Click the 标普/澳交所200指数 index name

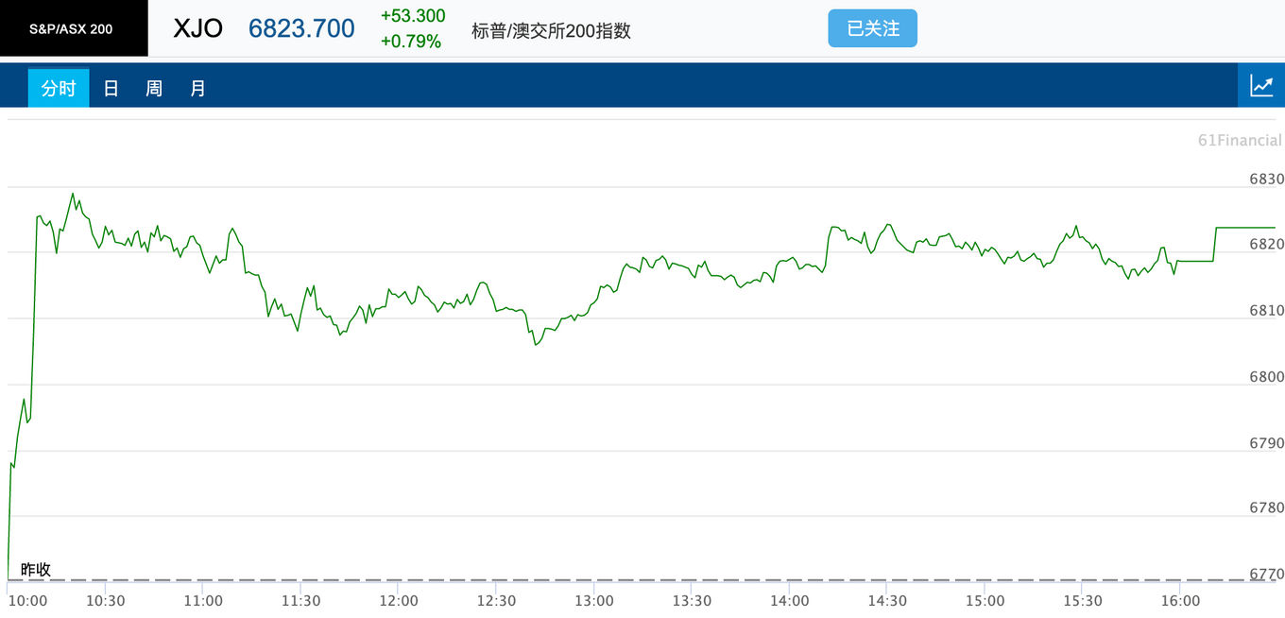(552, 30)
